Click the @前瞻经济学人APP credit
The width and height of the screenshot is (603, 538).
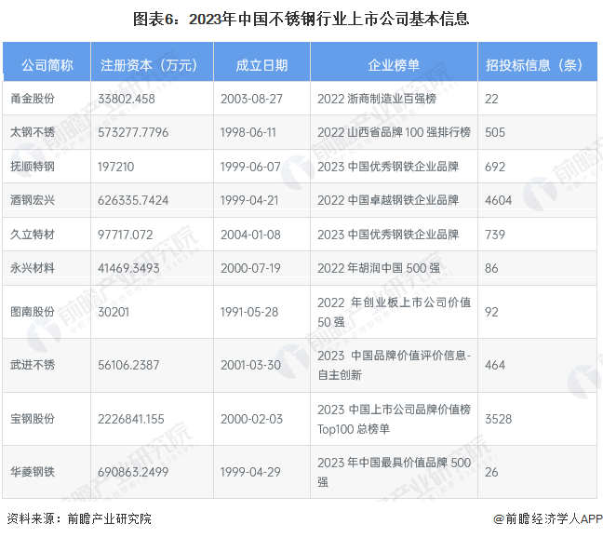pyautogui.click(x=547, y=518)
